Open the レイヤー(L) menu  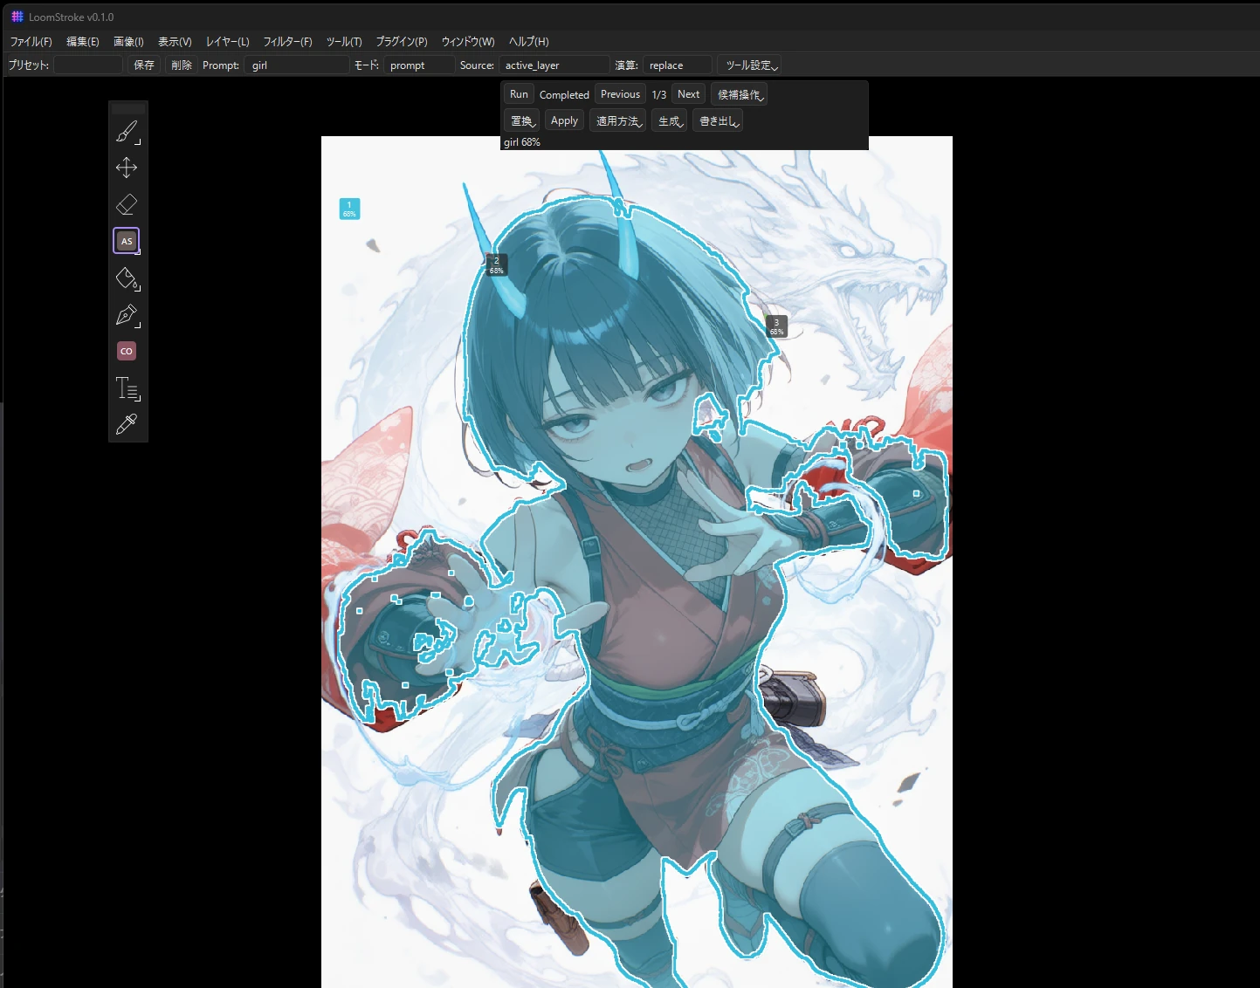[x=228, y=41]
